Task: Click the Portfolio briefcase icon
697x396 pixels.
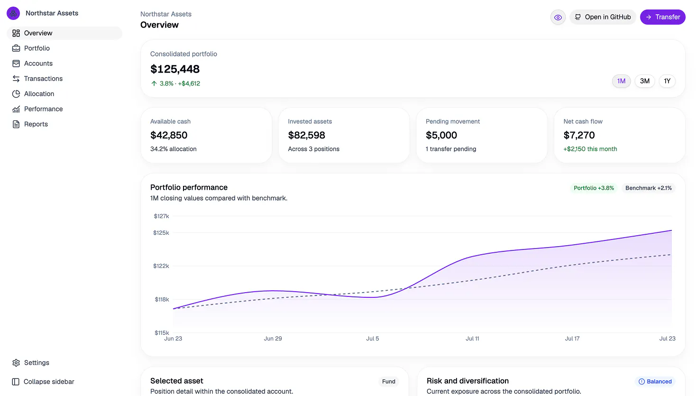Action: point(16,48)
